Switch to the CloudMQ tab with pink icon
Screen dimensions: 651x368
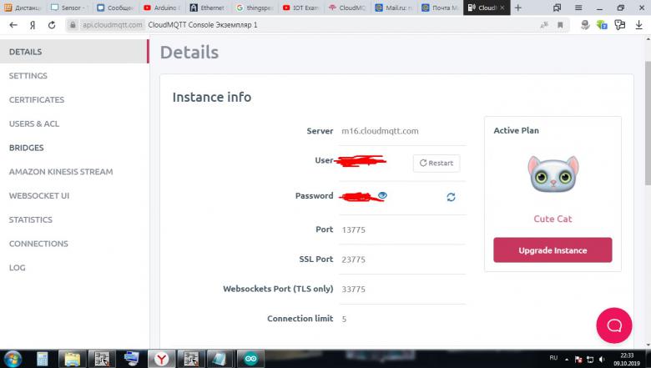[348, 8]
